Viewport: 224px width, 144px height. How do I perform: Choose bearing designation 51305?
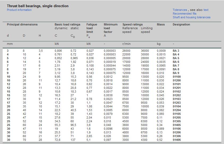click(176, 121)
